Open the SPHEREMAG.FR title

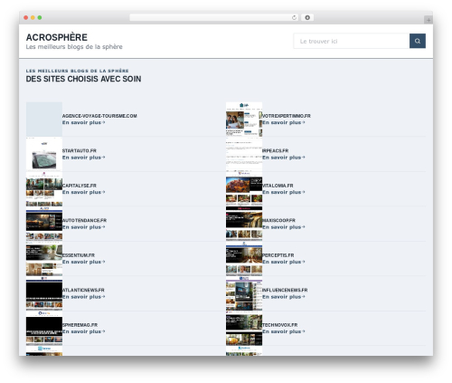(x=80, y=325)
